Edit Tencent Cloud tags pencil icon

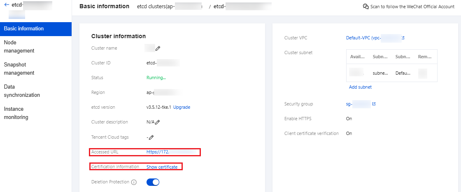click(x=151, y=137)
